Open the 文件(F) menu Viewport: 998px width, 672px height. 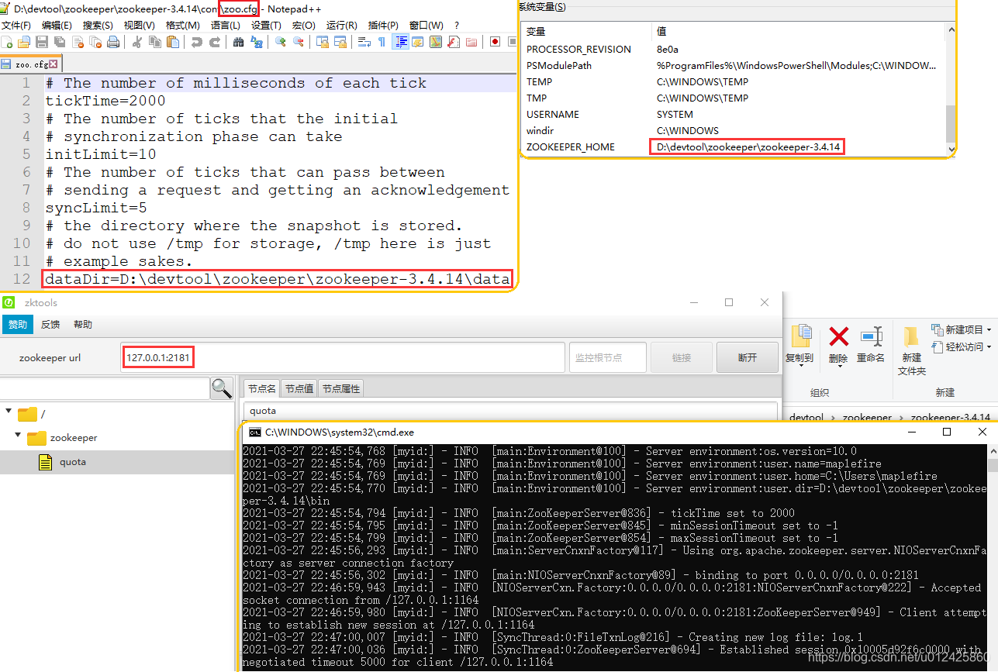[16, 26]
